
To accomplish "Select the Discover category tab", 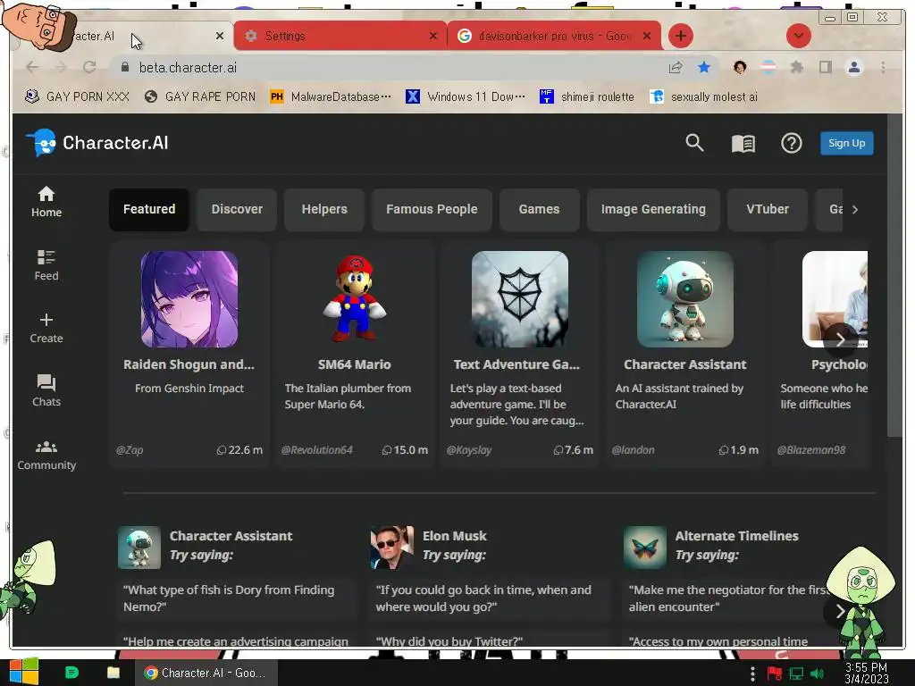I will (x=236, y=209).
